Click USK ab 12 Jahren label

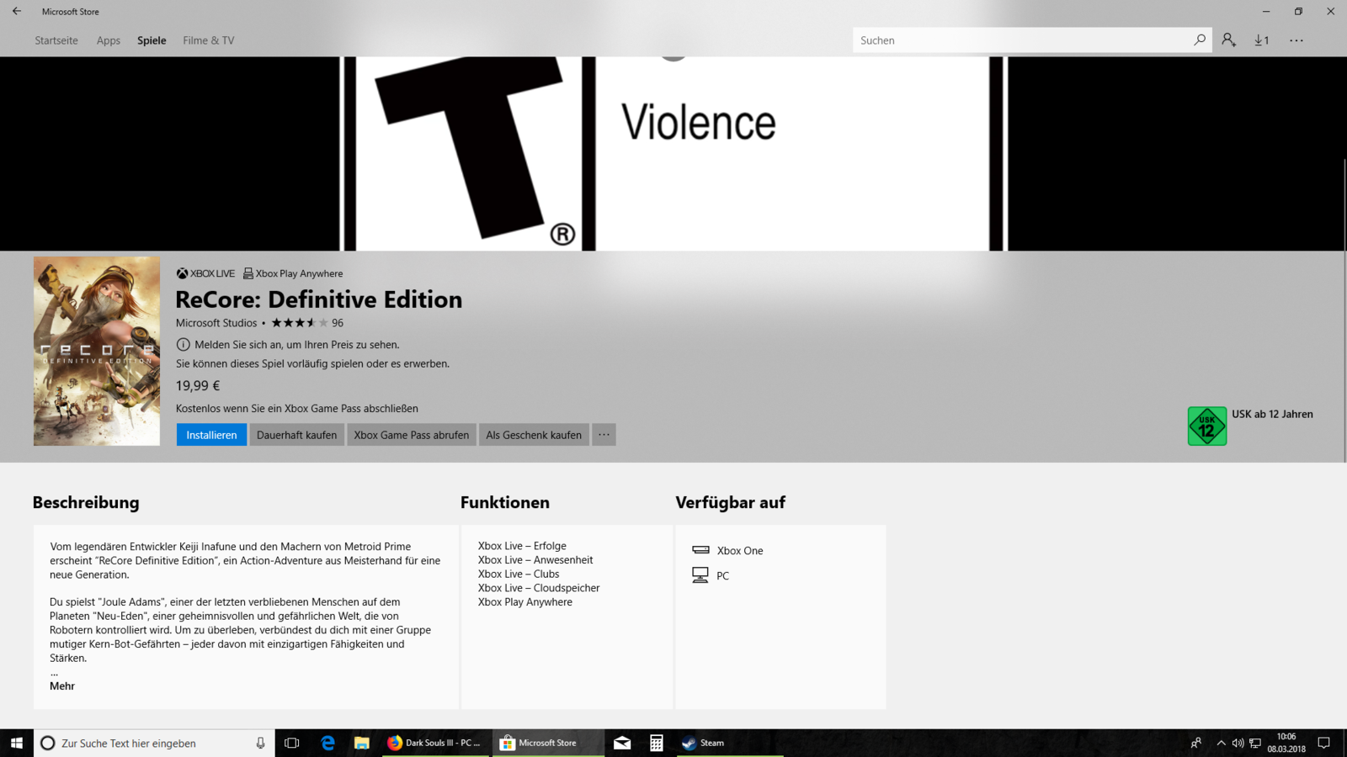click(x=1272, y=414)
